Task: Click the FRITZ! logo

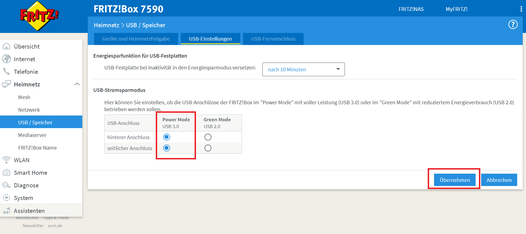Action: [39, 16]
